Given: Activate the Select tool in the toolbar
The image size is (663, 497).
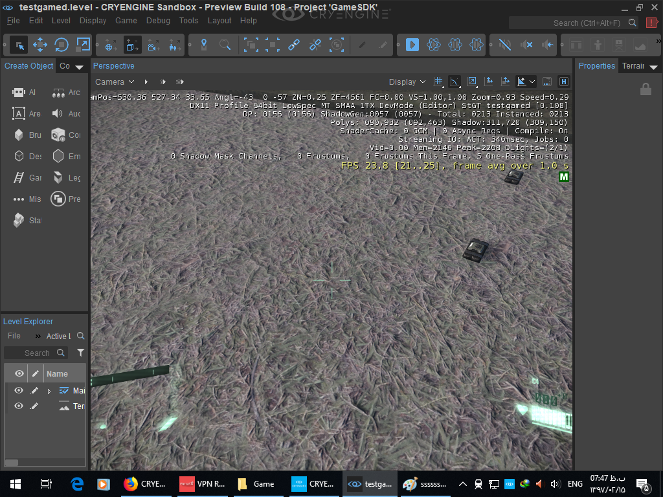Looking at the screenshot, I should (19, 45).
